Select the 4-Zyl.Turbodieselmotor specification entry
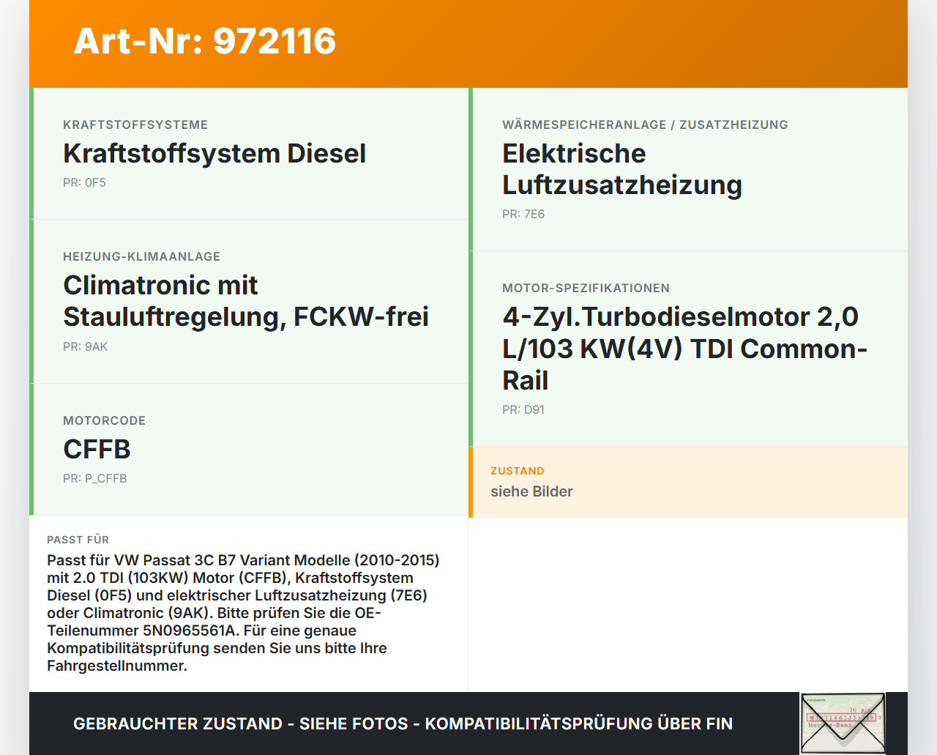The width and height of the screenshot is (937, 755). click(x=684, y=349)
